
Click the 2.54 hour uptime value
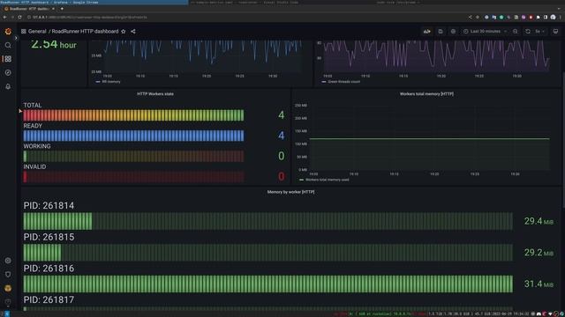tap(54, 45)
